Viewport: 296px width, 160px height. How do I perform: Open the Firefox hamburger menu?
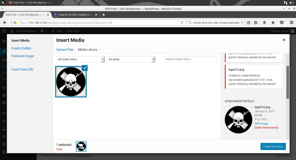(291, 23)
